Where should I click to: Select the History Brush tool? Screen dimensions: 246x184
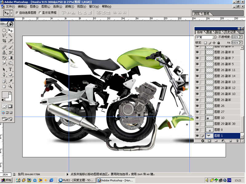(x=10, y=52)
